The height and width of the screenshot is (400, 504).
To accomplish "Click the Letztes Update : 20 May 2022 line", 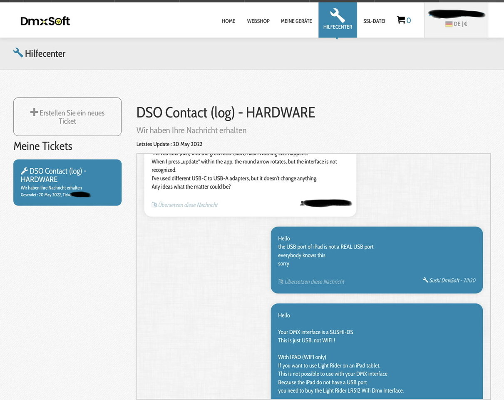I will coord(169,144).
